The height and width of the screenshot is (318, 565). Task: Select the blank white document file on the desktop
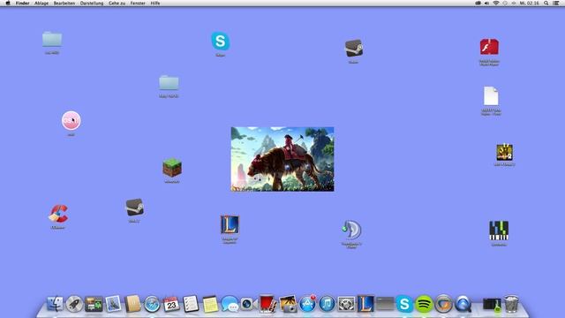click(x=491, y=96)
